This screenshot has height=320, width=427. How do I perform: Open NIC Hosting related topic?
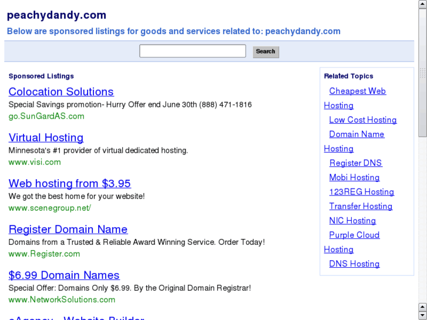(x=352, y=221)
